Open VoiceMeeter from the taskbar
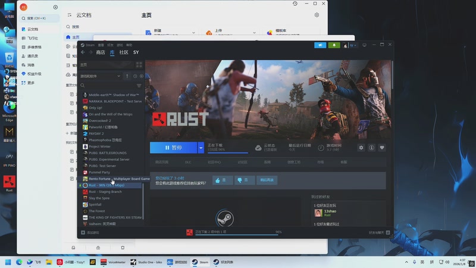This screenshot has width=476, height=268. pos(113,262)
